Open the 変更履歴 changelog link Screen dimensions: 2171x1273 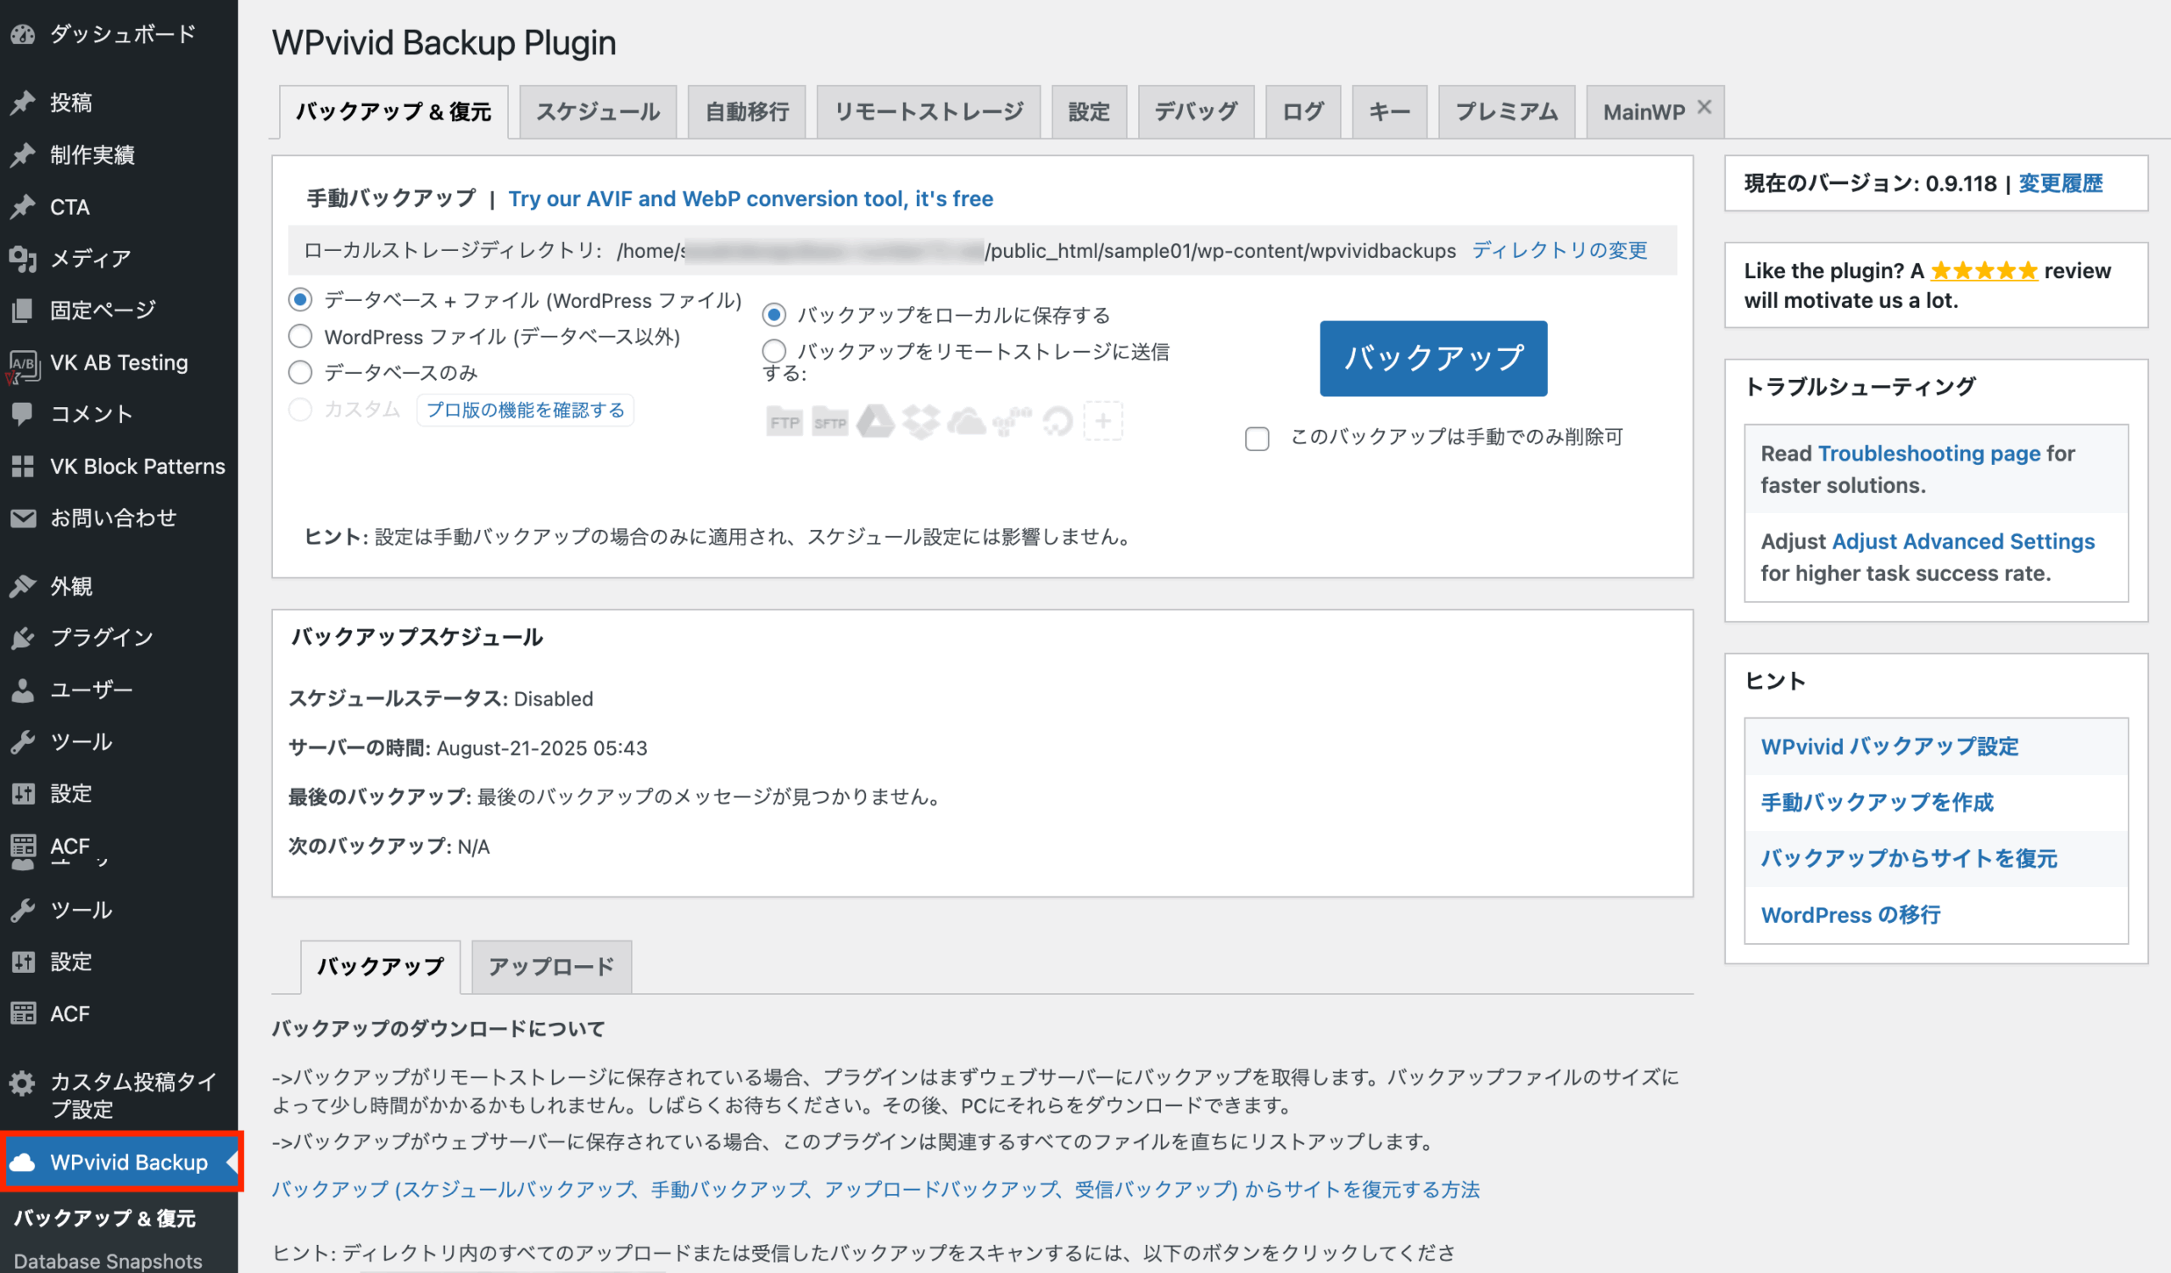point(2061,183)
